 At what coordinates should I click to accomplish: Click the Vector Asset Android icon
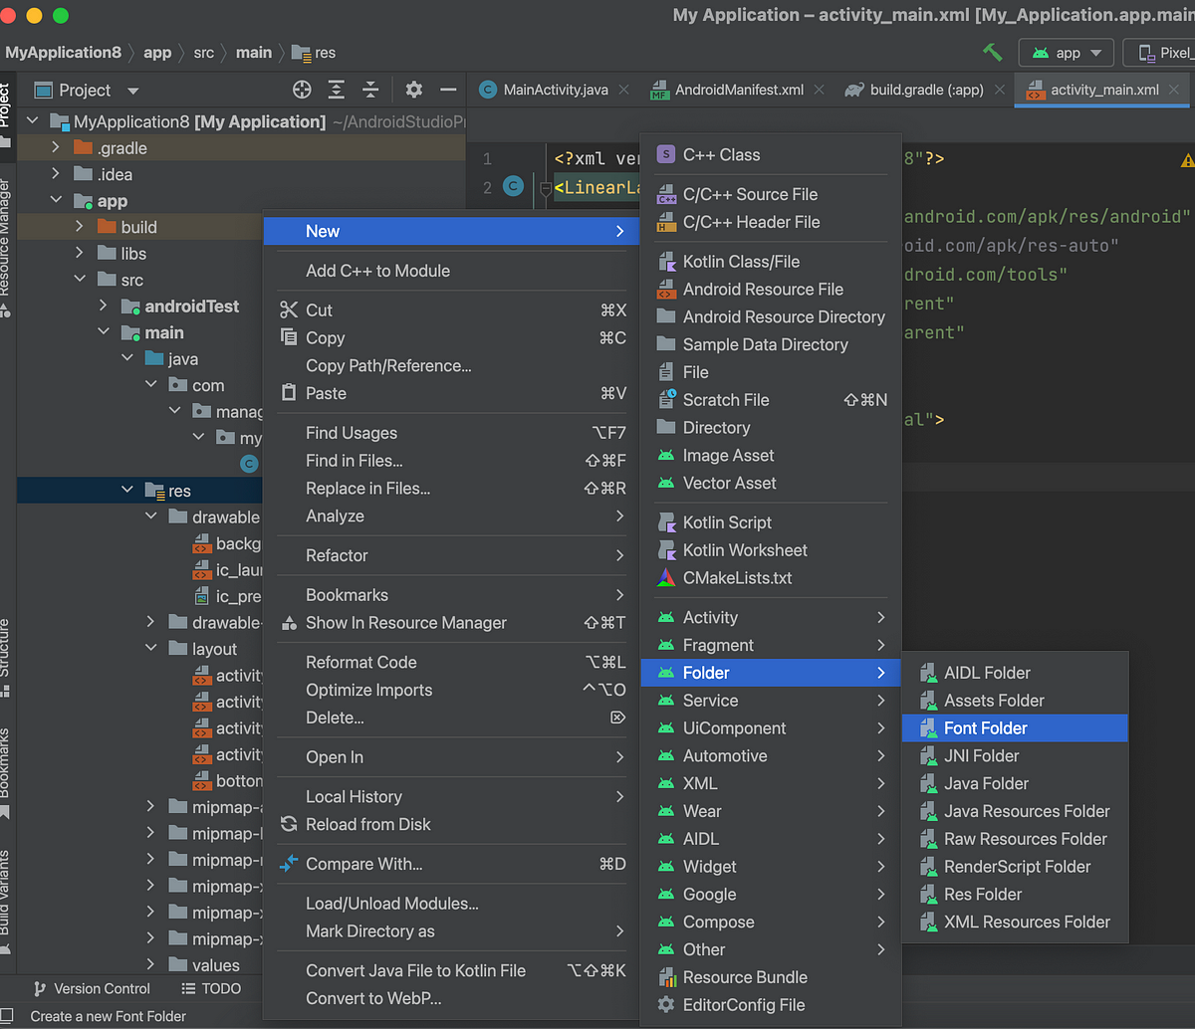[x=667, y=484]
